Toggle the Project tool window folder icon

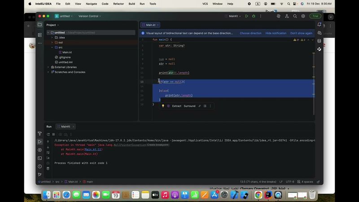(39, 25)
